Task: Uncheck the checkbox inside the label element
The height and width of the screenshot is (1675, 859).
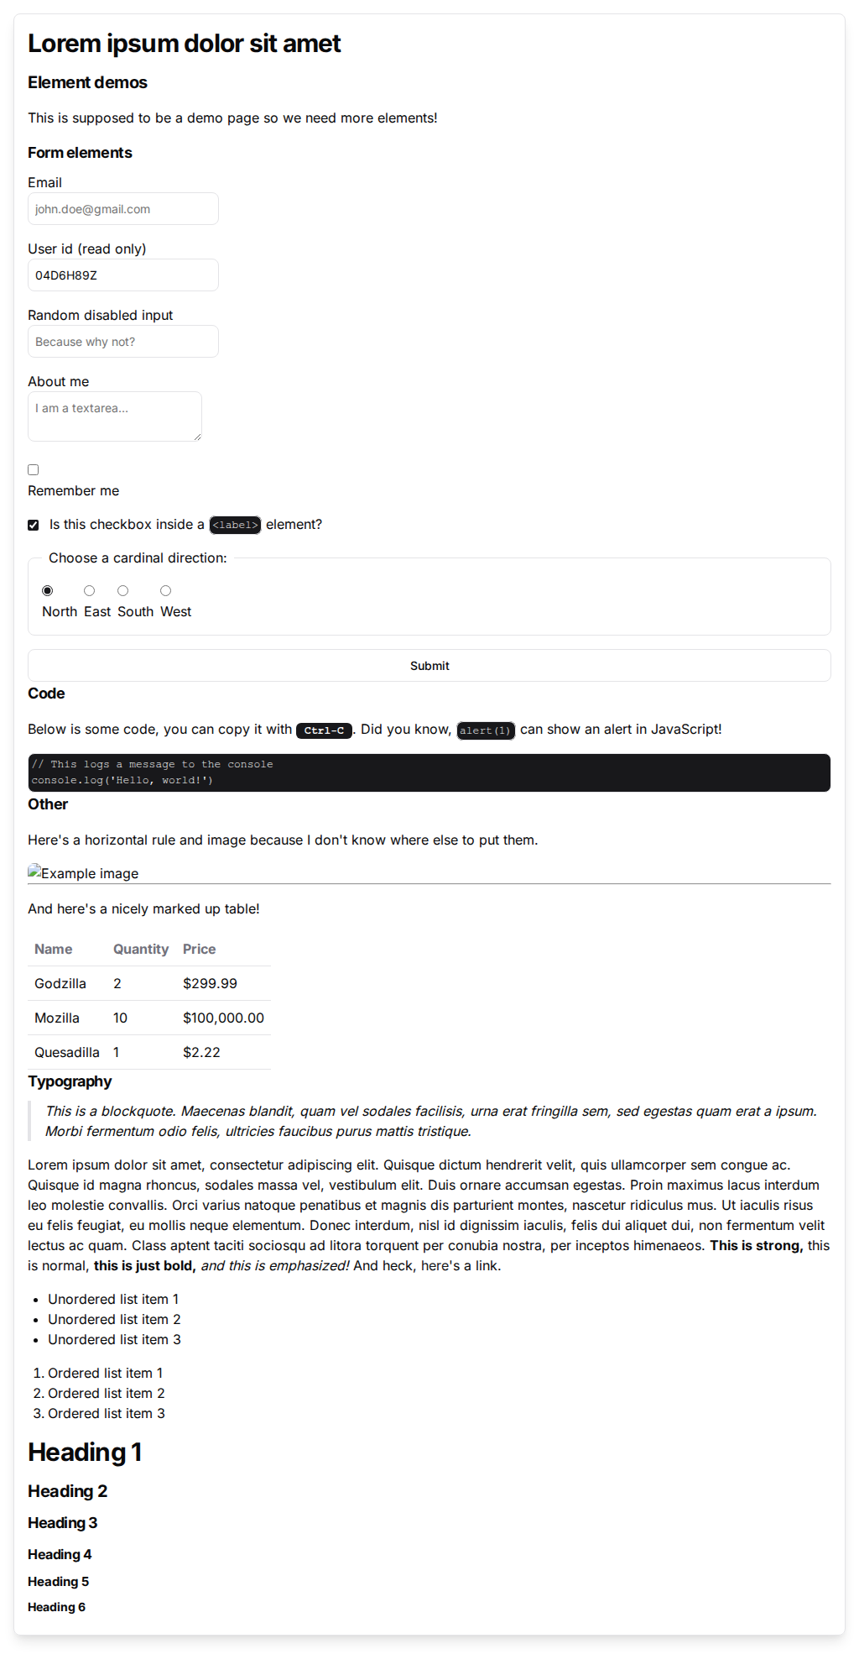Action: tap(34, 526)
